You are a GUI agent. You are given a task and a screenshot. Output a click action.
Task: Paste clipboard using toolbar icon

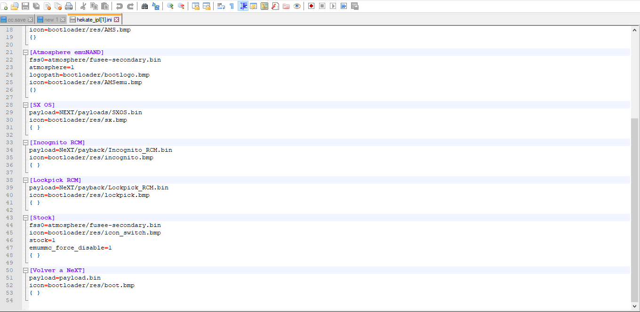105,6
